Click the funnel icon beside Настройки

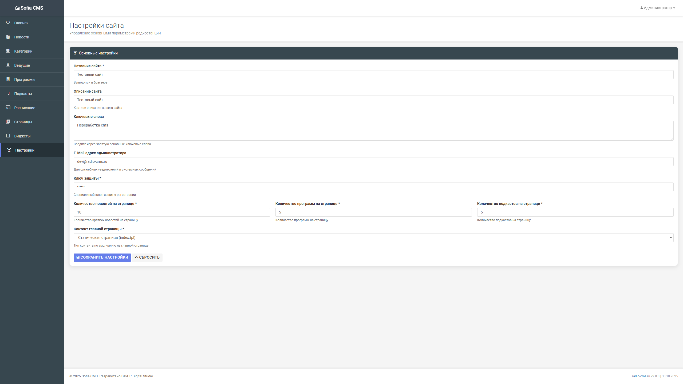[x=8, y=150]
